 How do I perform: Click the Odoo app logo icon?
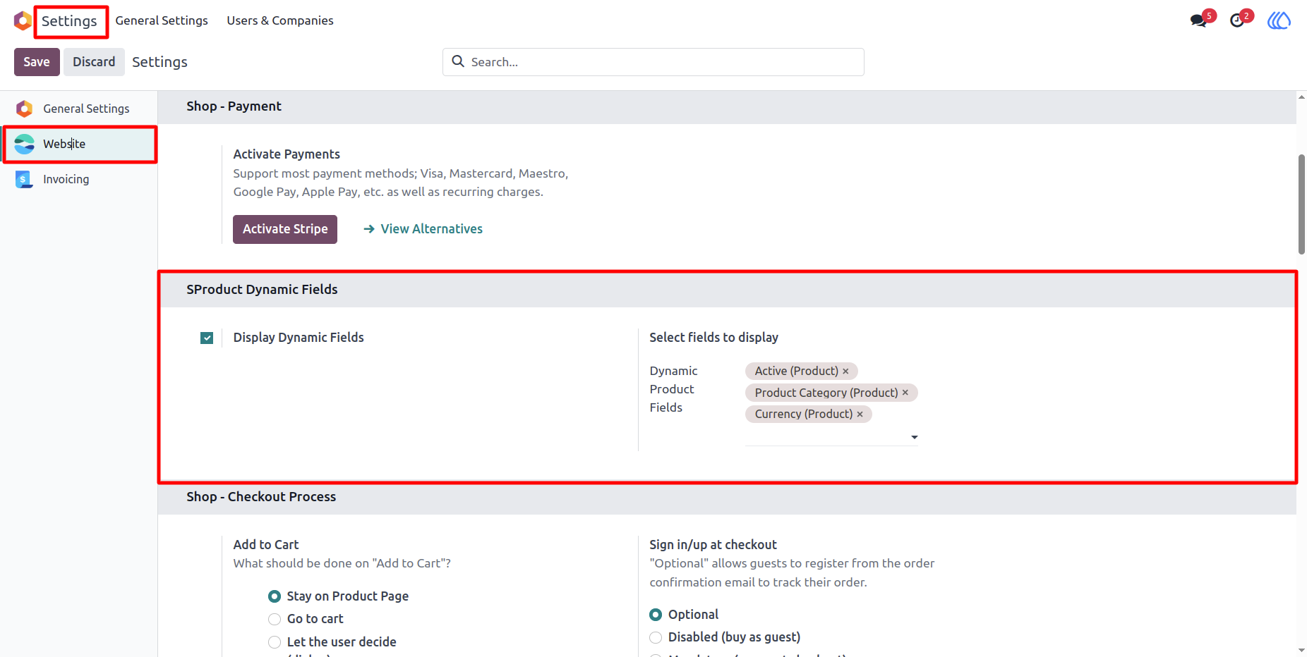click(23, 20)
